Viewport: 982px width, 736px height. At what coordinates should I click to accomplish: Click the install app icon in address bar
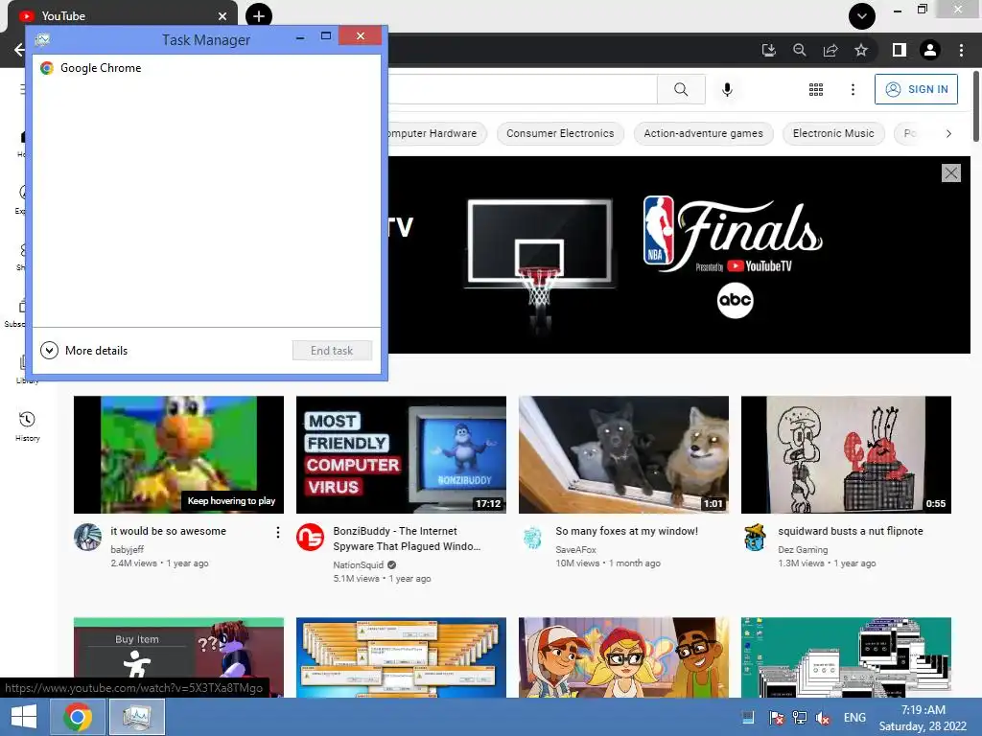click(x=769, y=50)
